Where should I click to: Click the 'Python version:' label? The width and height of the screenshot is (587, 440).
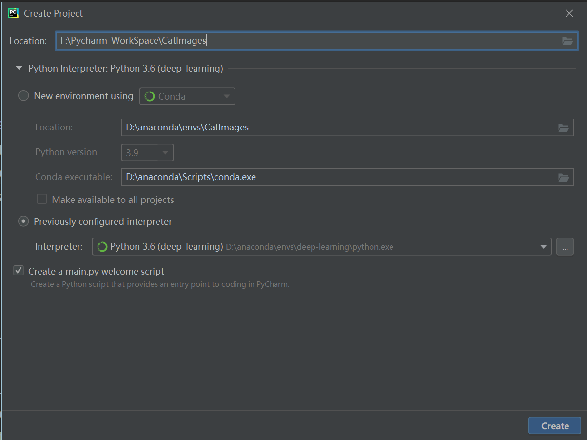click(67, 152)
